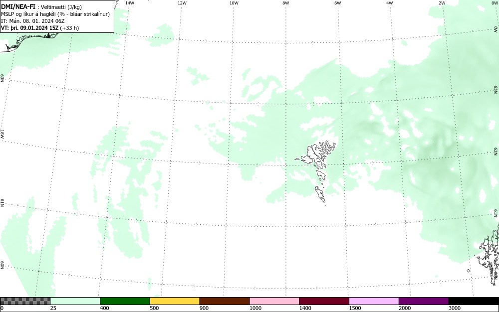This screenshot has width=499, height=312.
Task: Click the '62N' latitude label
Action: click(496, 151)
